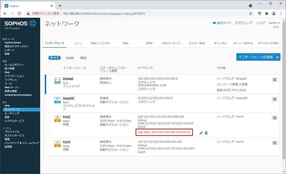
Task: Open VPN in sidebar
Action: [x=7, y=106]
